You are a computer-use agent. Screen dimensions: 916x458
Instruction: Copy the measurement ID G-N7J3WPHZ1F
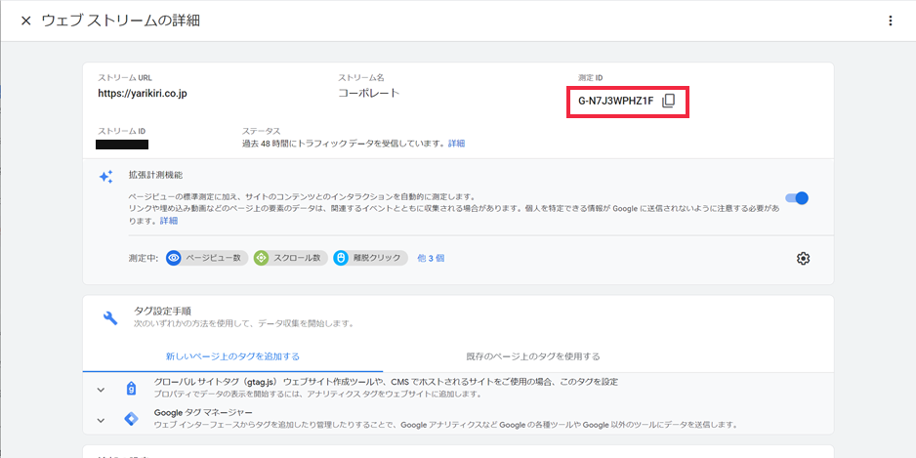tap(668, 101)
